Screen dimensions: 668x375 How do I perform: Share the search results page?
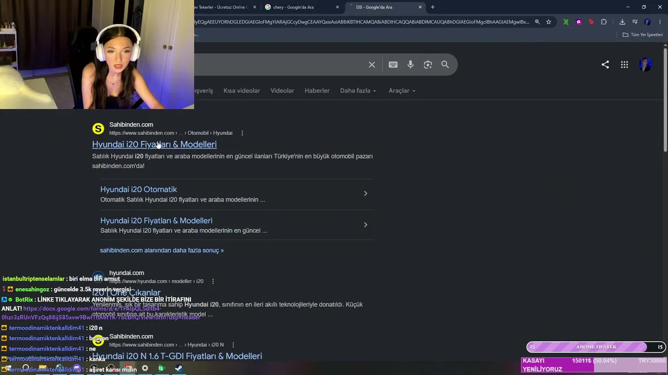tap(605, 65)
